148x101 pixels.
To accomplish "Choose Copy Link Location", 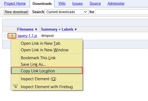I will coord(47,70).
